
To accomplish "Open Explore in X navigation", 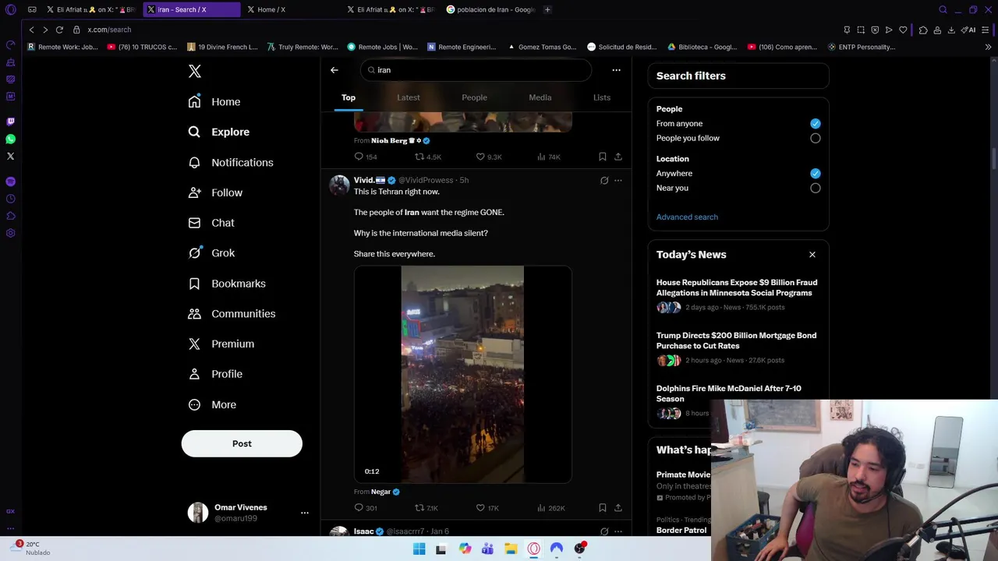I will point(219,132).
